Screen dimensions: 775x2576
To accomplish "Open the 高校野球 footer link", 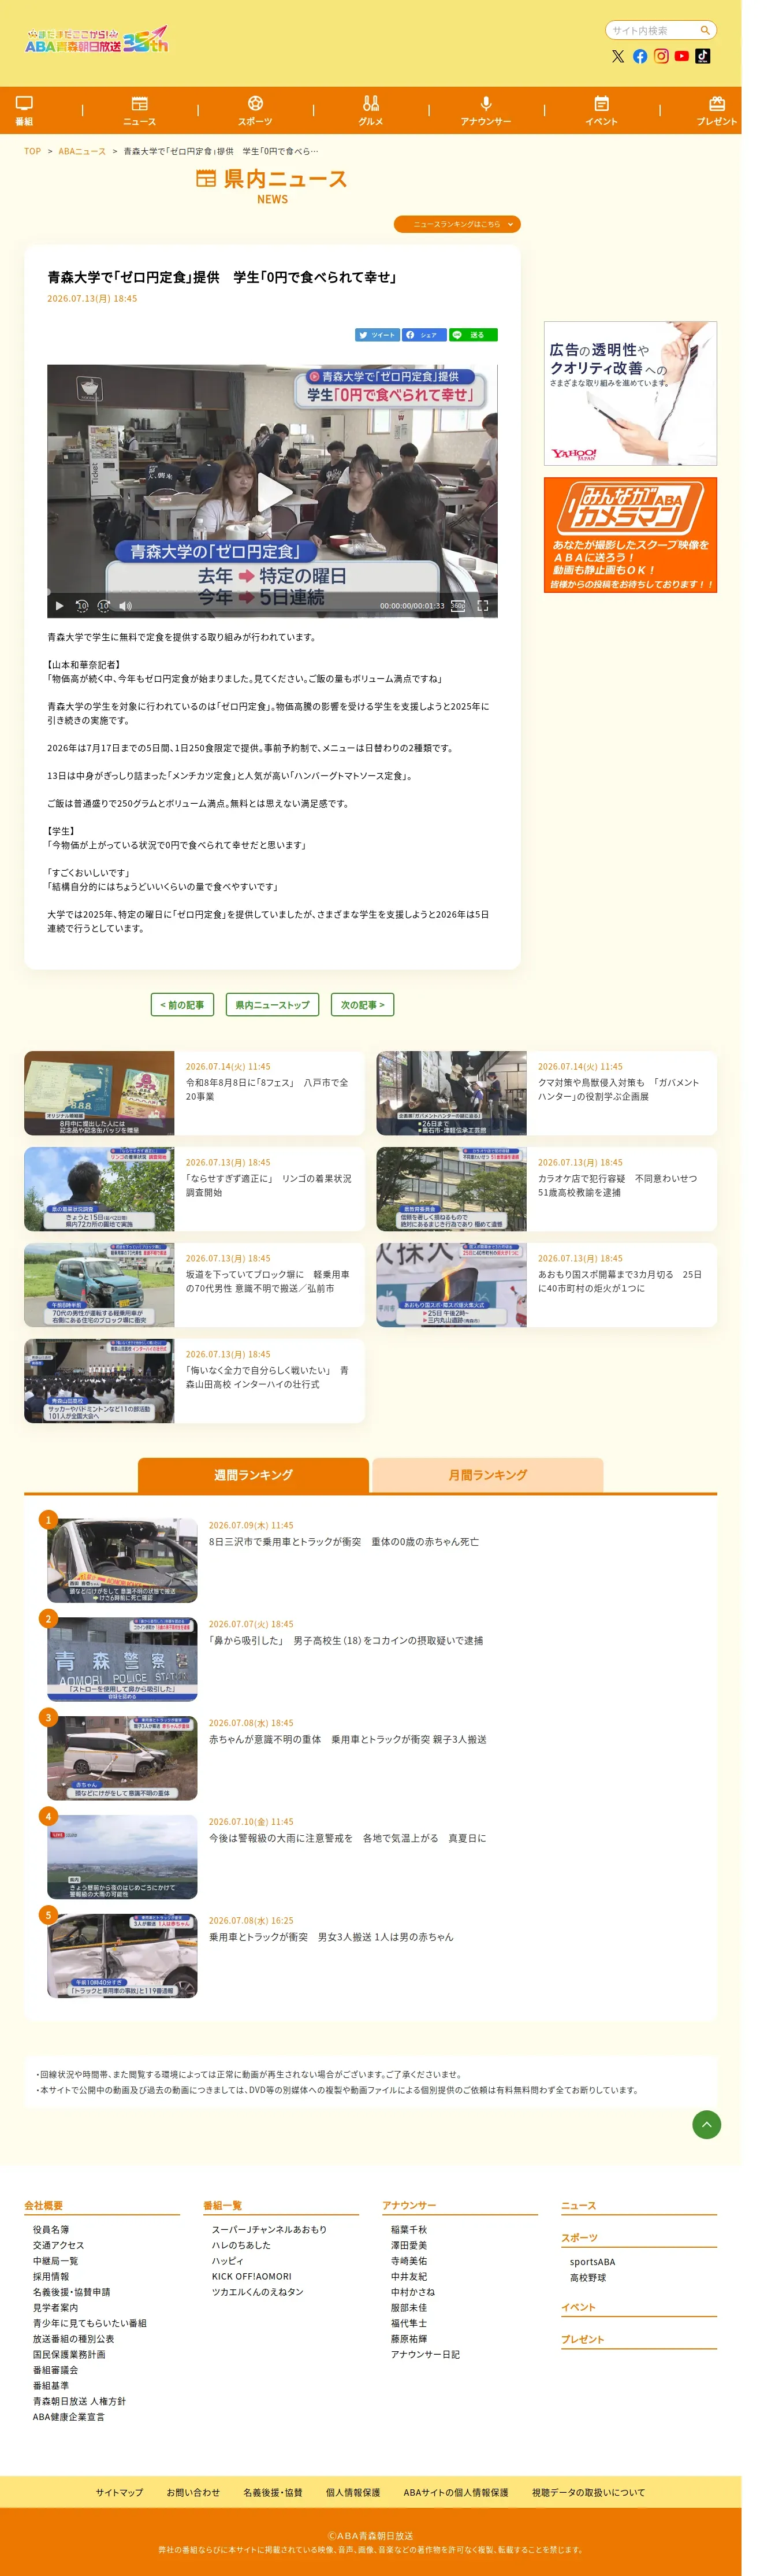I will [x=588, y=2278].
